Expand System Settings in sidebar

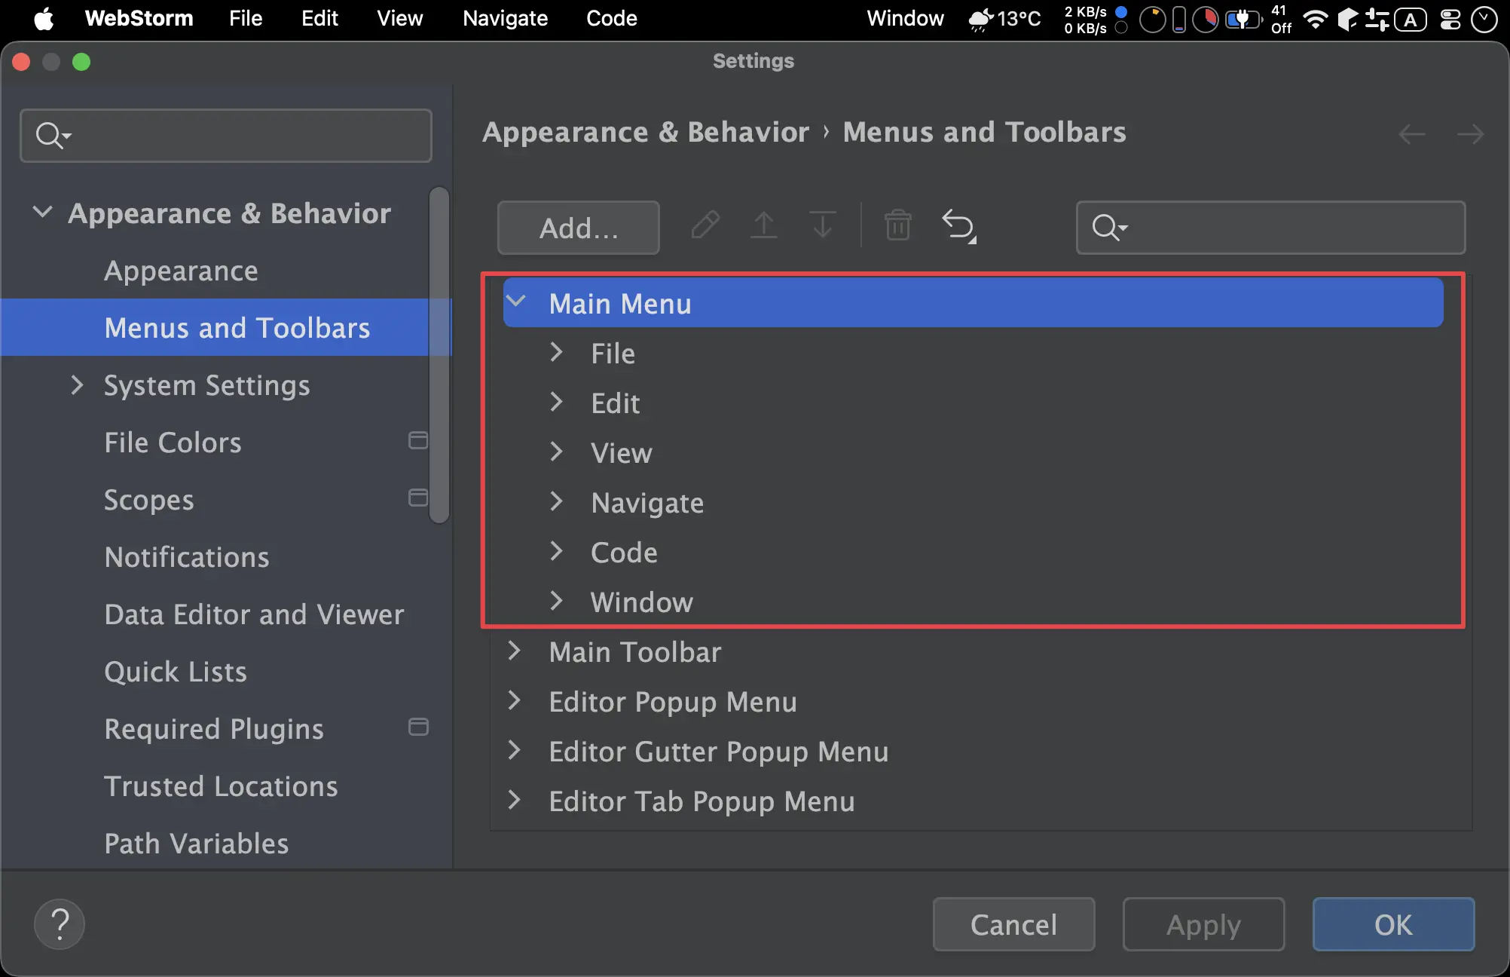pyautogui.click(x=77, y=385)
